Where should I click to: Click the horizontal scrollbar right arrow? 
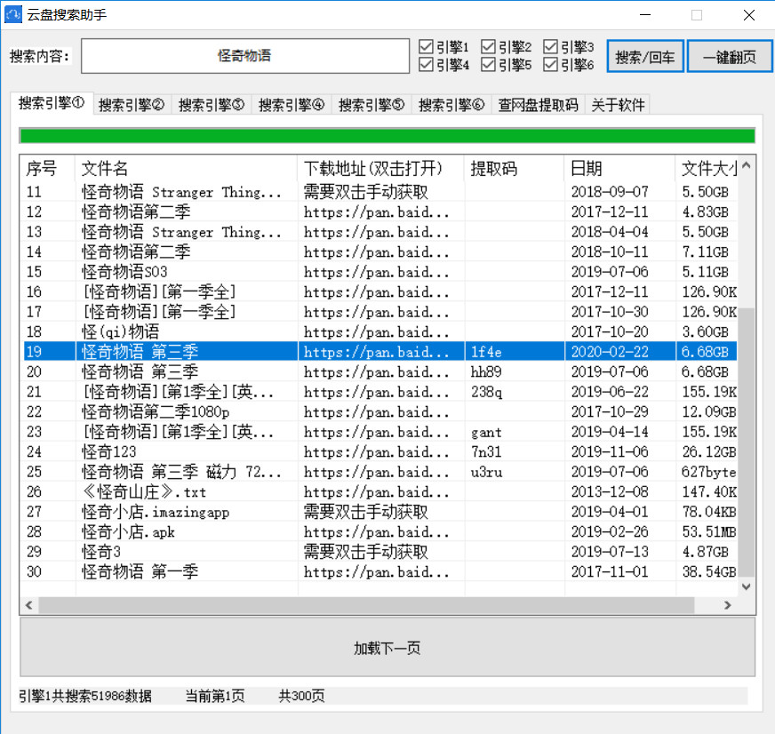[x=727, y=605]
